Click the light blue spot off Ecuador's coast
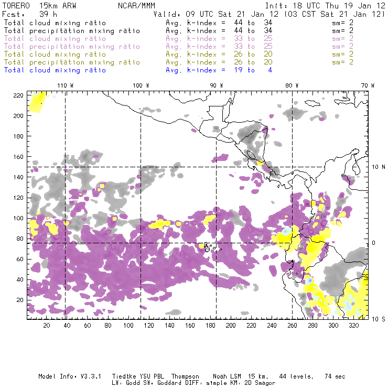 pos(286,231)
